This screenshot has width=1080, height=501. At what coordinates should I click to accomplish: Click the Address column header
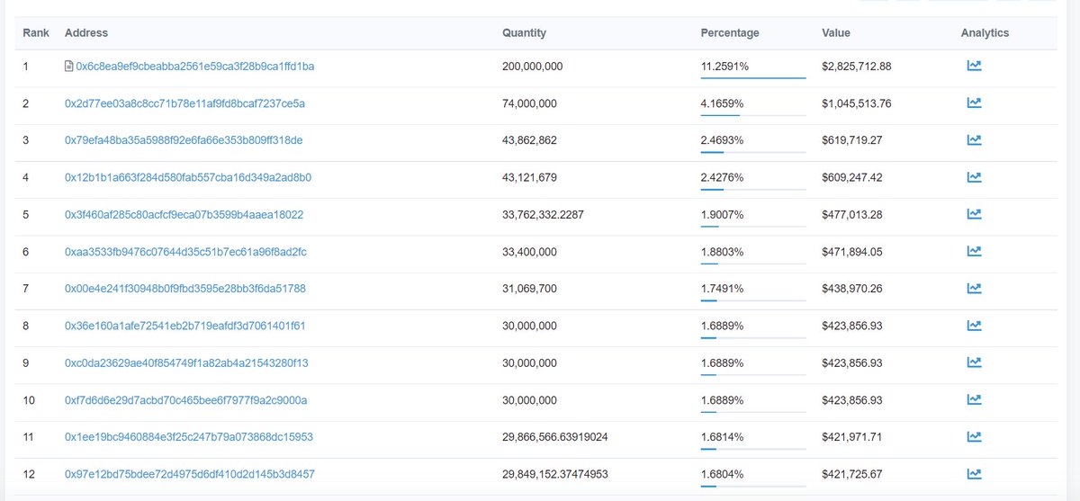click(x=86, y=33)
